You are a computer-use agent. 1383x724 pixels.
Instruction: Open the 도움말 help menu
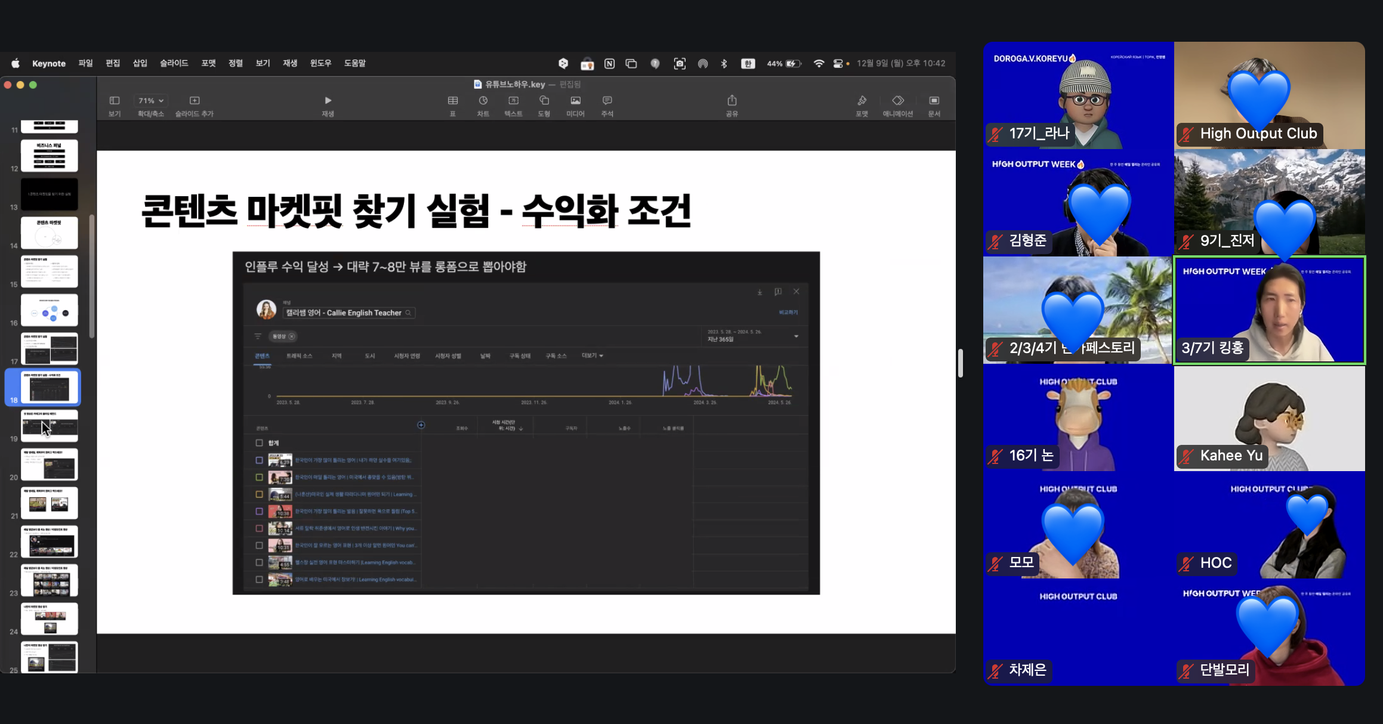point(355,63)
